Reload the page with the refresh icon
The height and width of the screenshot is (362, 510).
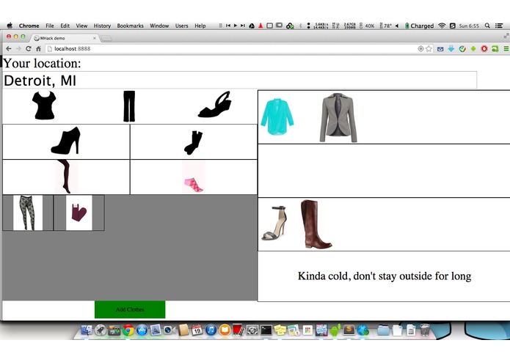click(x=29, y=48)
